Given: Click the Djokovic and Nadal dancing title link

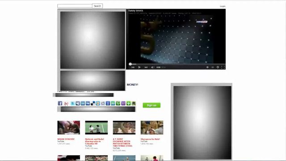Looking at the screenshot, I should click(94, 141).
